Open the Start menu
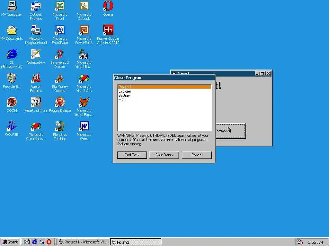The height and width of the screenshot is (246, 329). click(10, 242)
